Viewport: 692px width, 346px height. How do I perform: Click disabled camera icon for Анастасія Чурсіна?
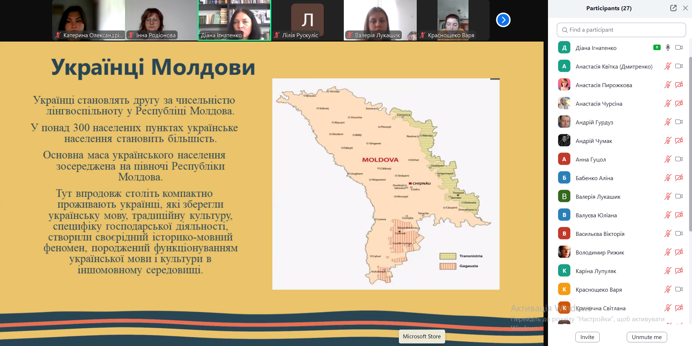pyautogui.click(x=679, y=104)
